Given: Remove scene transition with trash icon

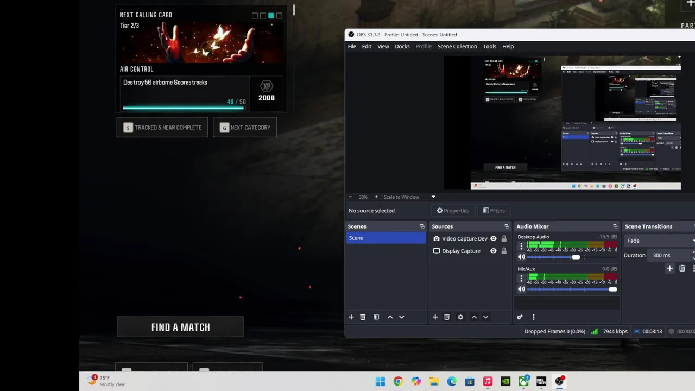Looking at the screenshot, I should tap(683, 268).
